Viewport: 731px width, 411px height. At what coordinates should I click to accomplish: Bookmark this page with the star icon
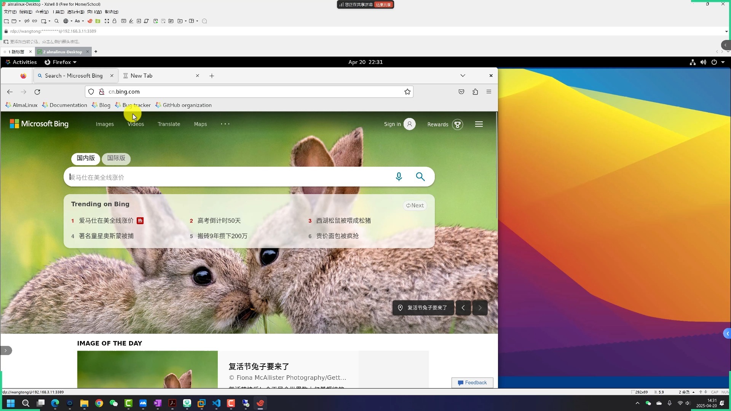(407, 92)
